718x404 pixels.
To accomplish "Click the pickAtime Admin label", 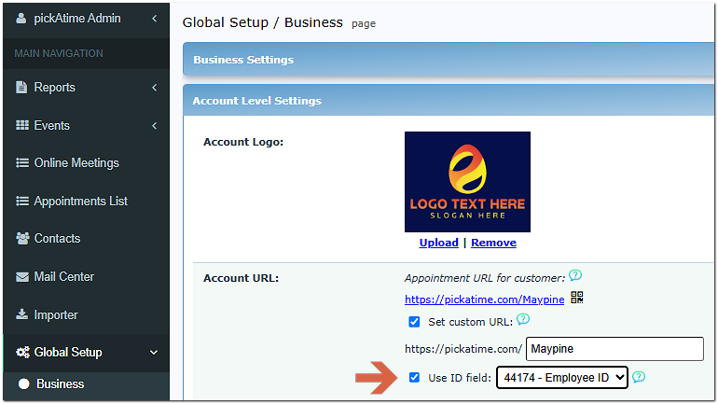I will point(77,19).
